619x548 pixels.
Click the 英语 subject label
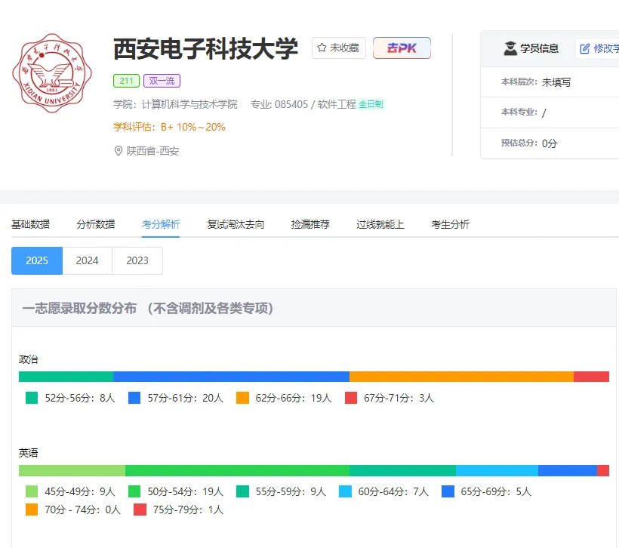coord(29,453)
